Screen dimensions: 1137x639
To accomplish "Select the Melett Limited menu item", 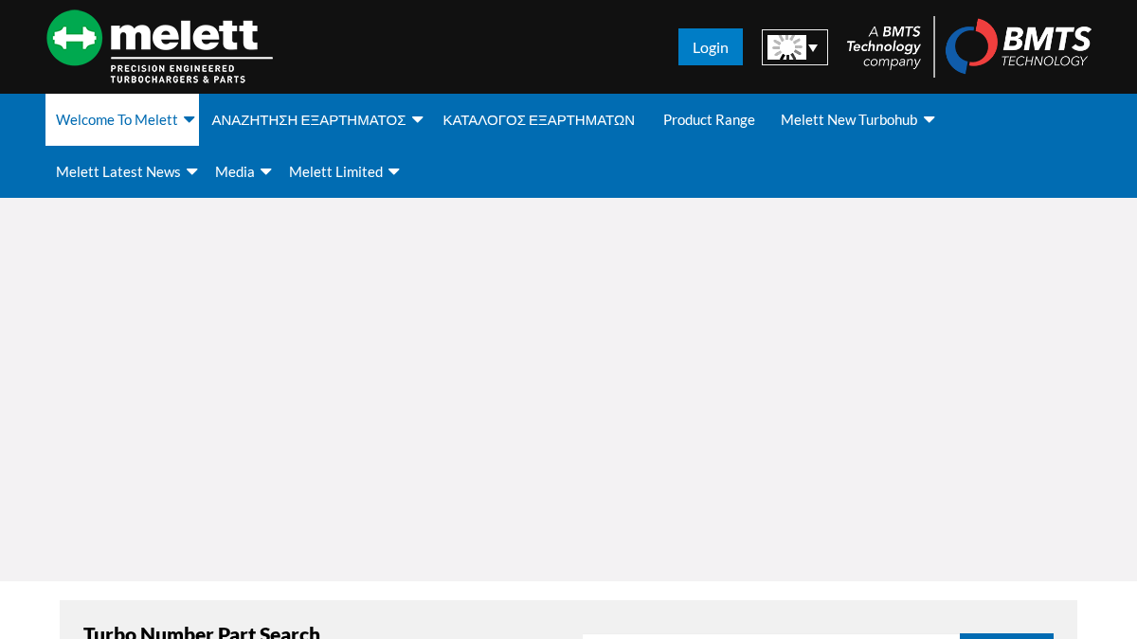I will pyautogui.click(x=335, y=172).
